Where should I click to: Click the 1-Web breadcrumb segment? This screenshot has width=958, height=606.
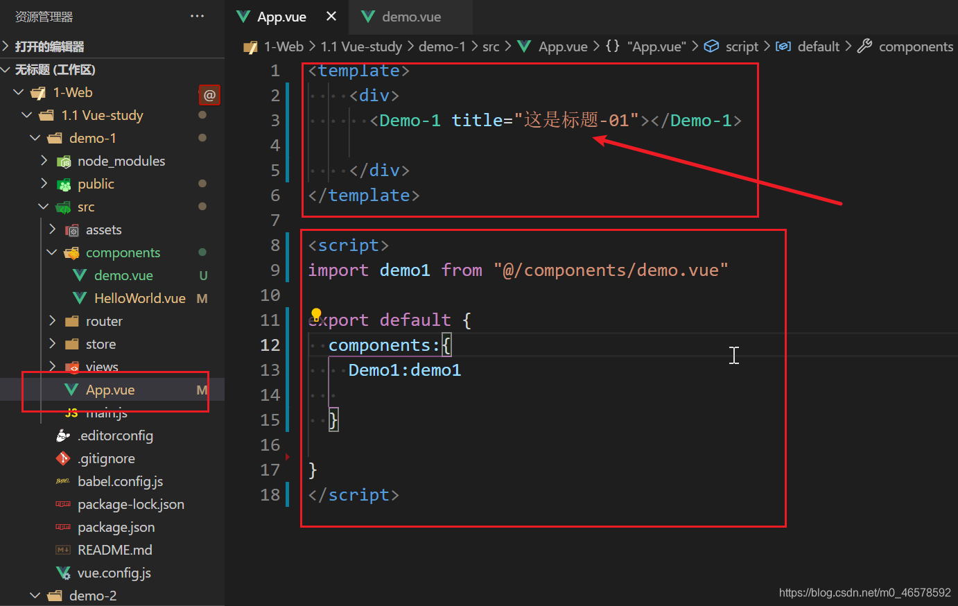pyautogui.click(x=284, y=46)
